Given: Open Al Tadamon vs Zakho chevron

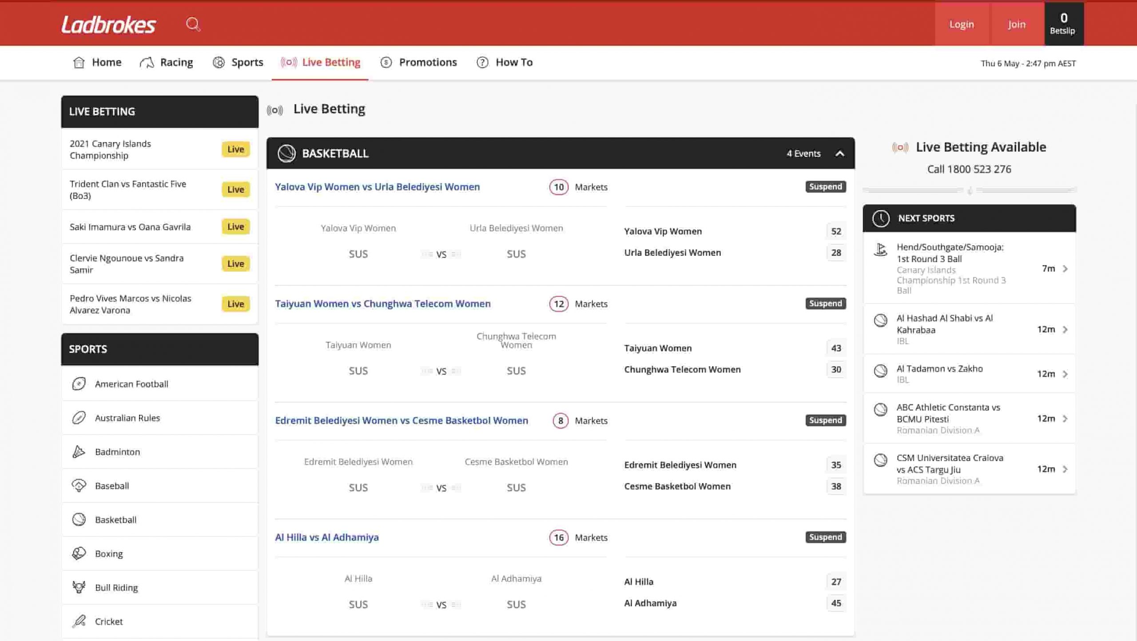Looking at the screenshot, I should 1065,374.
